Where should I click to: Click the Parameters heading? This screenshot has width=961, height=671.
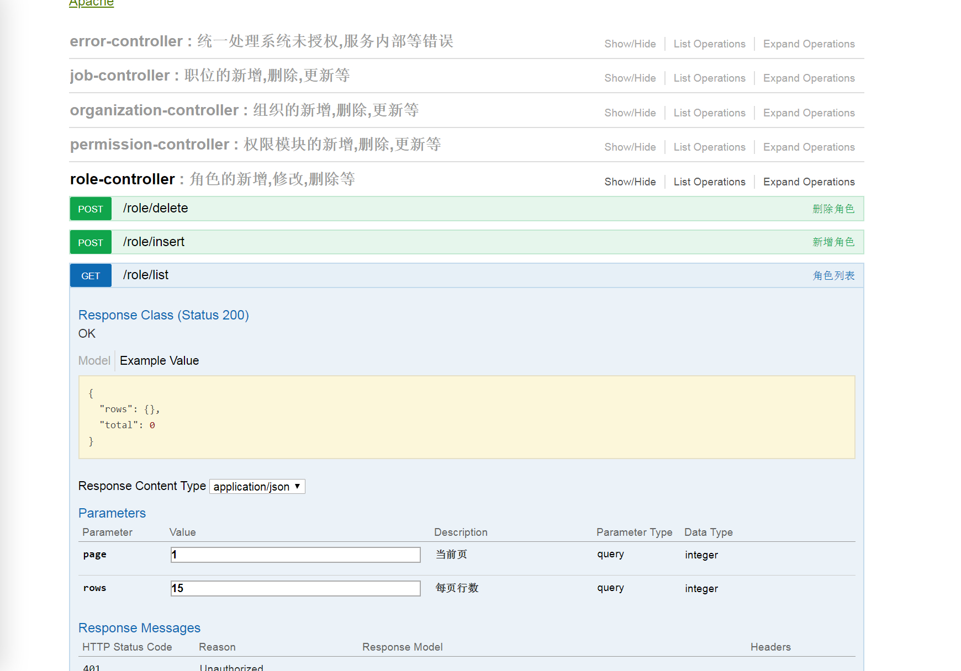(112, 513)
